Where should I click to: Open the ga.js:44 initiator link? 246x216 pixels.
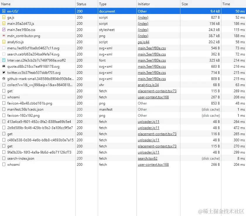(x=143, y=42)
